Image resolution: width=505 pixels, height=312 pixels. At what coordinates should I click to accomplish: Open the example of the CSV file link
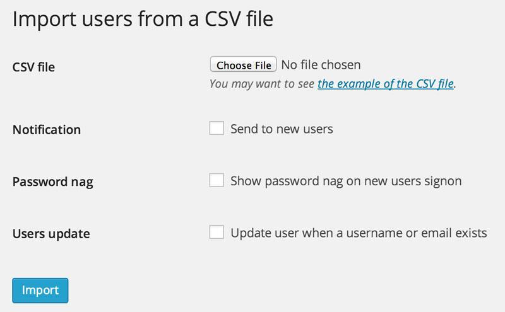point(386,84)
